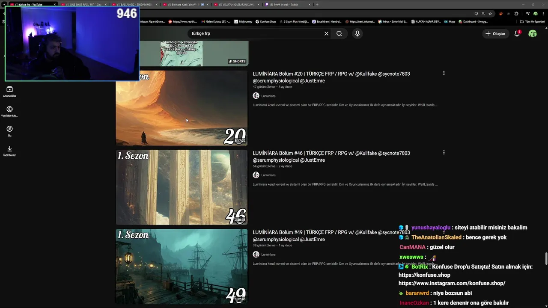Bookmark this page with the star icon
This screenshot has width=548, height=308.
pos(490,14)
